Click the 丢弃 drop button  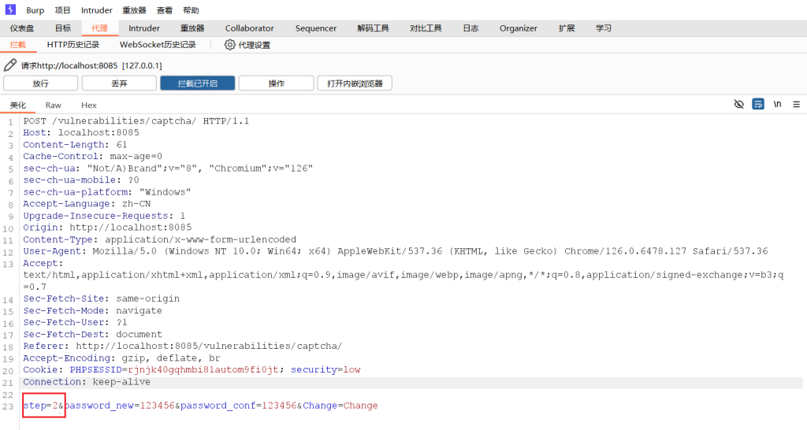(119, 83)
